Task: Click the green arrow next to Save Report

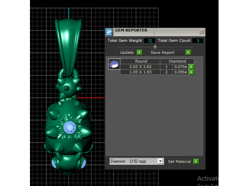Action: coord(188,52)
